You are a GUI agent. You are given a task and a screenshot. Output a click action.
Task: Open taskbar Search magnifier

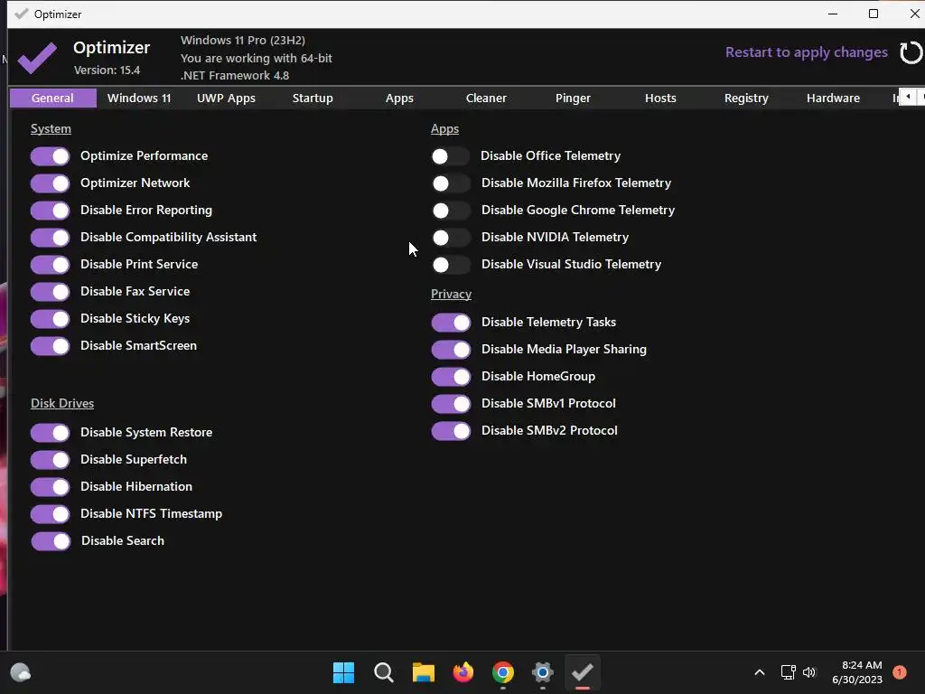click(x=383, y=672)
